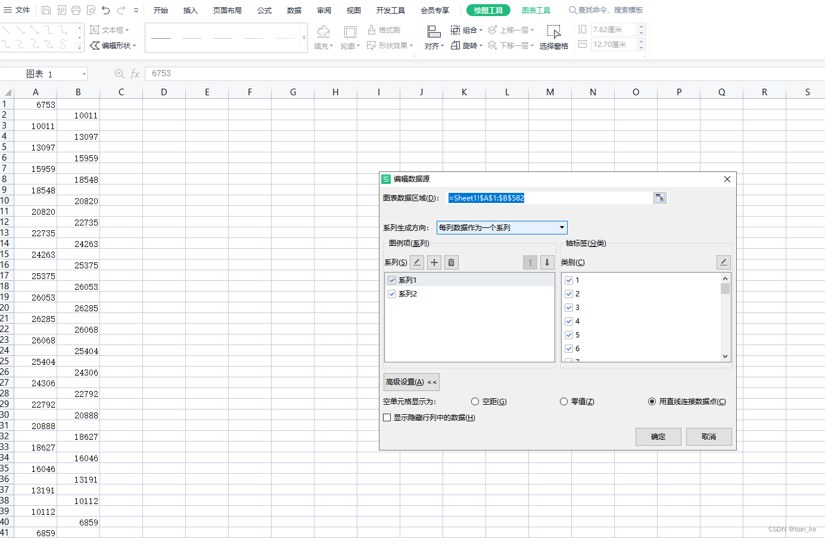Open the 公式 ribbon tab
This screenshot has height=538, width=825.
click(264, 10)
